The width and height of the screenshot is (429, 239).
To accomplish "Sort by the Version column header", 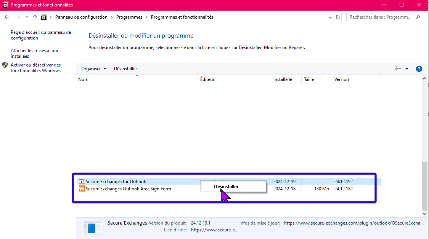I will tap(356, 79).
